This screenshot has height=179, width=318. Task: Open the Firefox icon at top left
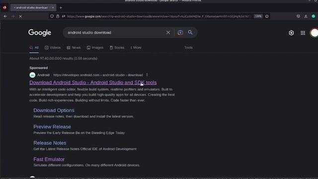pyautogui.click(x=4, y=8)
